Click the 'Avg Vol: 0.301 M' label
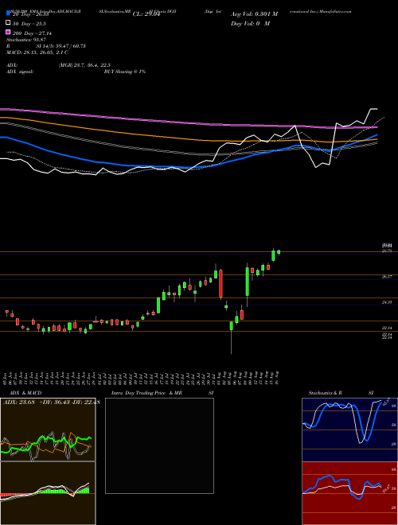 pos(254,14)
